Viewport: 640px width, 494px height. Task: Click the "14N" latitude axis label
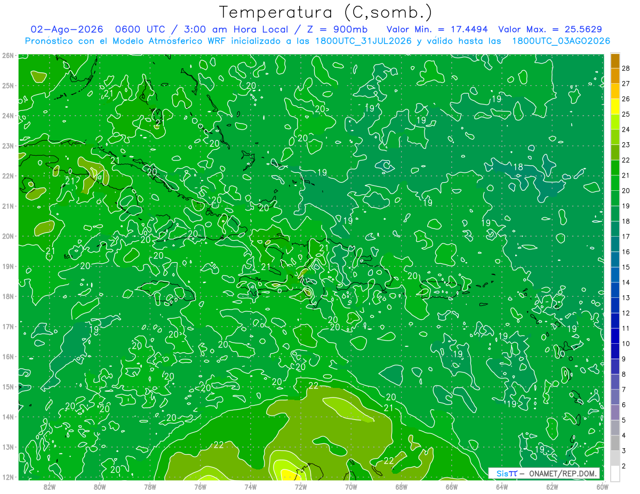pyautogui.click(x=7, y=417)
